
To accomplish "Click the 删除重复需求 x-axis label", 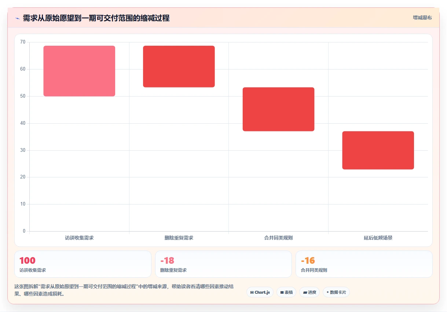I will (179, 238).
